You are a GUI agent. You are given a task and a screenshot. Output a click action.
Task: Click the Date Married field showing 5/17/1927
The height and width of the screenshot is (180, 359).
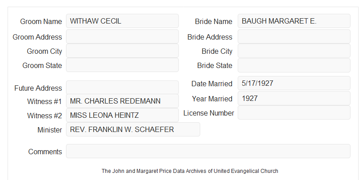(294, 83)
